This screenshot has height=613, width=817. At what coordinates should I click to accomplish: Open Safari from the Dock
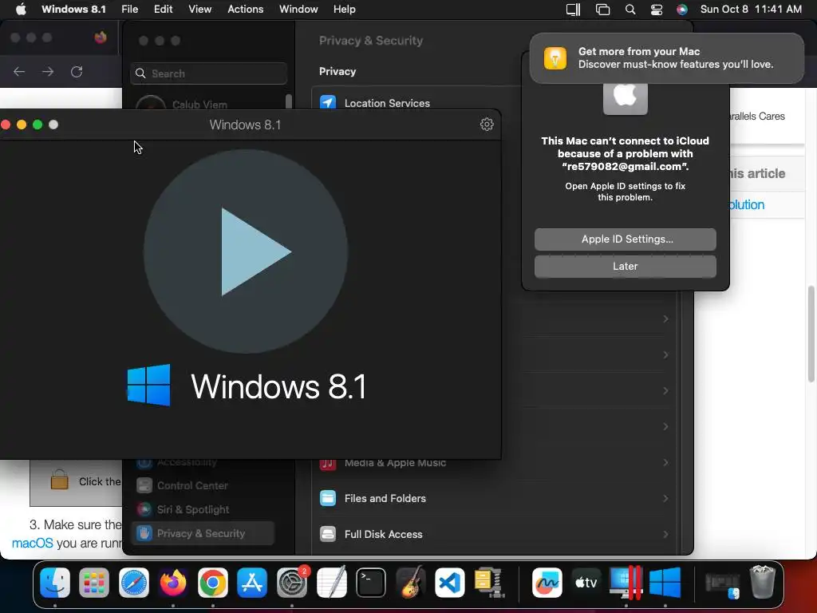tap(134, 582)
